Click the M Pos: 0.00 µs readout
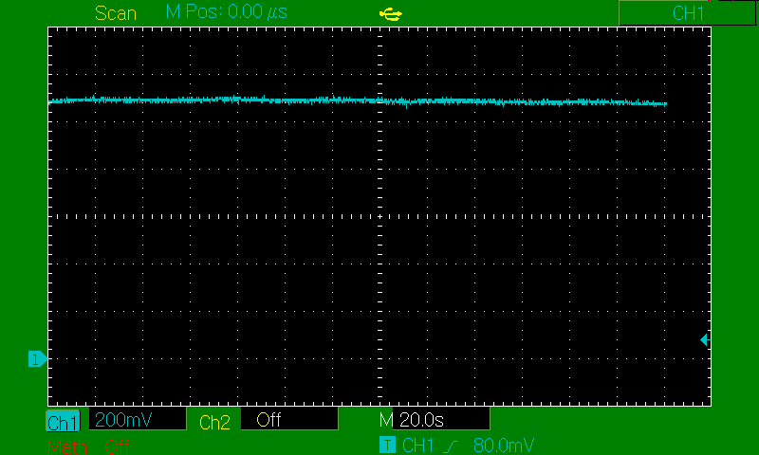 [x=226, y=11]
